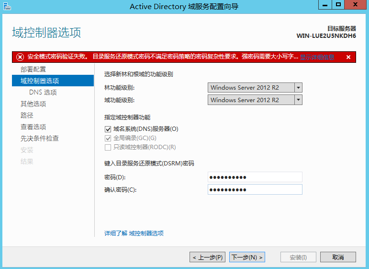Go to 先决条件检查 step
Screen dimensions: 369x269
40,139
